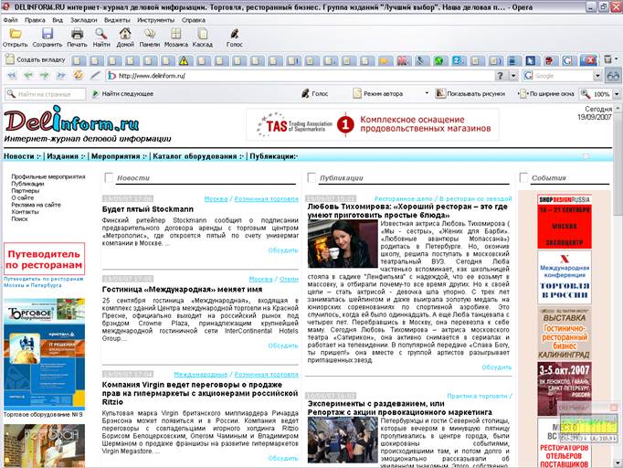Expand the 100% zoom dropdown
Screen dimensions: 623x468
(617, 94)
